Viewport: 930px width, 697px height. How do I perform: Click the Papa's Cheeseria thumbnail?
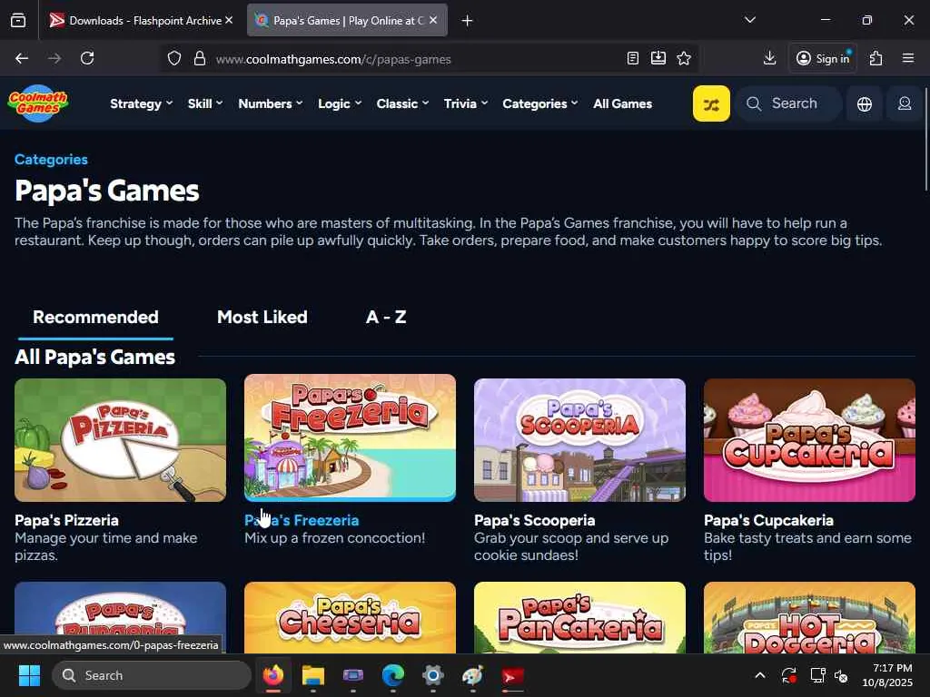coord(350,617)
